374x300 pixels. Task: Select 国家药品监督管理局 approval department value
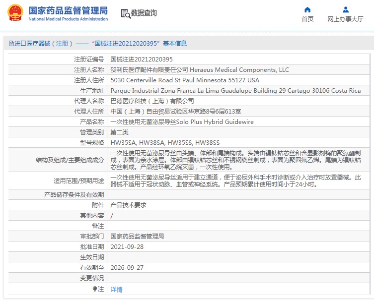(137, 237)
